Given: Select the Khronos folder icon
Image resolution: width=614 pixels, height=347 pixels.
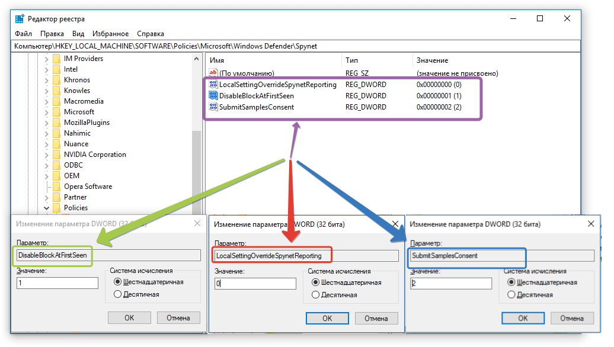Looking at the screenshot, I should tap(56, 80).
